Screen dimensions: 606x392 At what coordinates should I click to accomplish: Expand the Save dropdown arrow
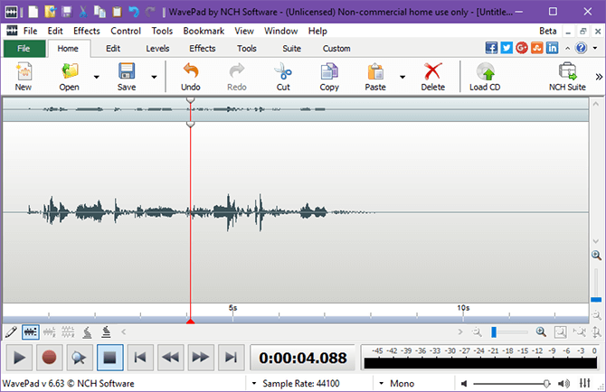tap(154, 77)
